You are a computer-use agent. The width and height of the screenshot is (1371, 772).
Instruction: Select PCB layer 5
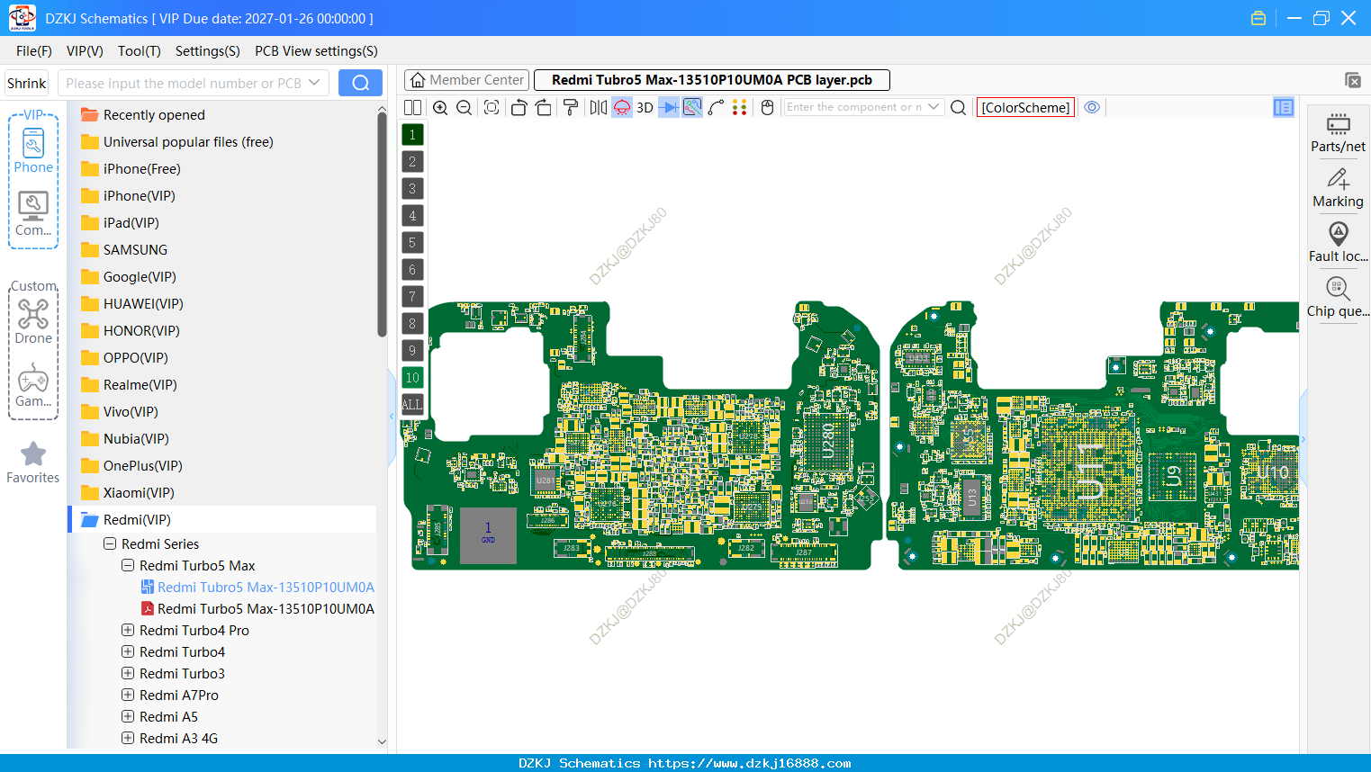pos(412,242)
